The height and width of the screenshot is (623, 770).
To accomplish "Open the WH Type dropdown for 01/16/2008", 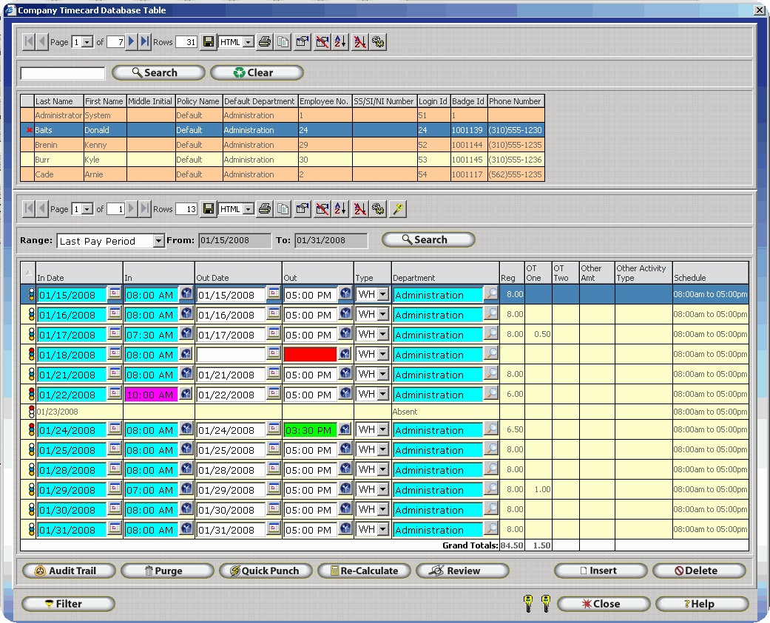I will 382,314.
